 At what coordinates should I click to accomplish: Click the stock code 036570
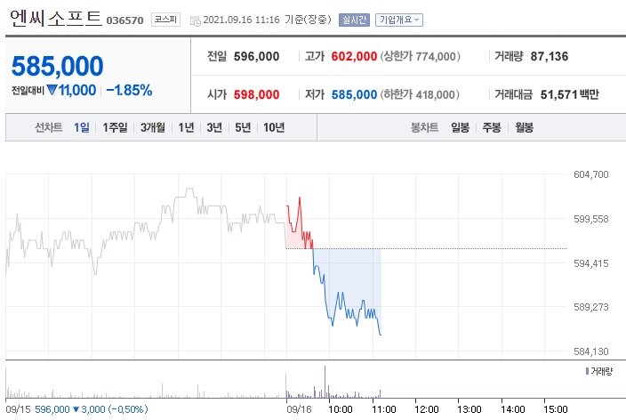(124, 20)
